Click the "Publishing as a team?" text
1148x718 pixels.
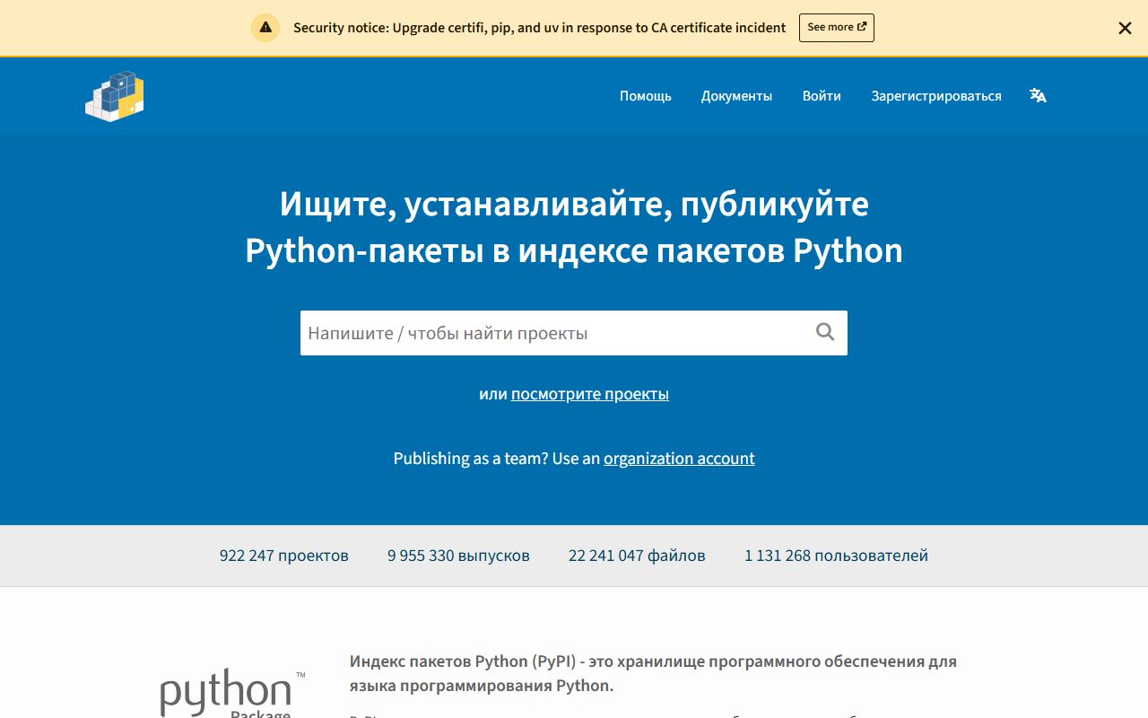point(470,459)
